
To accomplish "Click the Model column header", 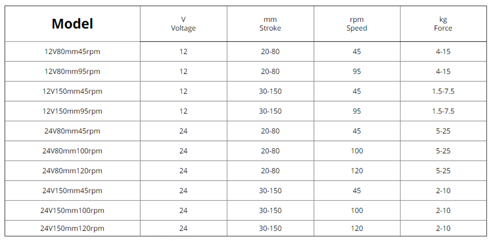I will tap(72, 24).
